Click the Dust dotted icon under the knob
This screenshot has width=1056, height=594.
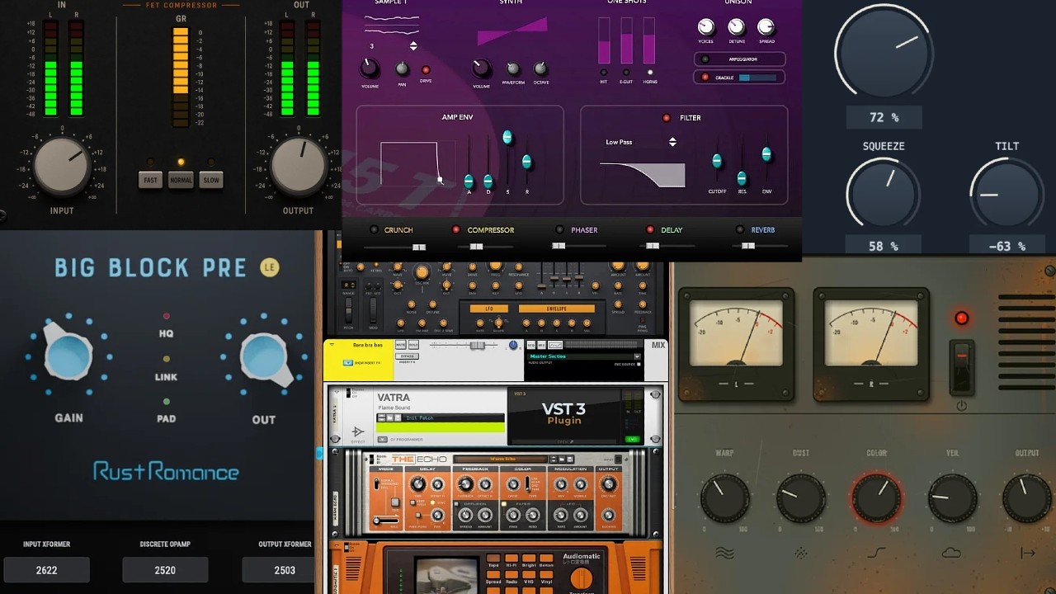tap(800, 553)
